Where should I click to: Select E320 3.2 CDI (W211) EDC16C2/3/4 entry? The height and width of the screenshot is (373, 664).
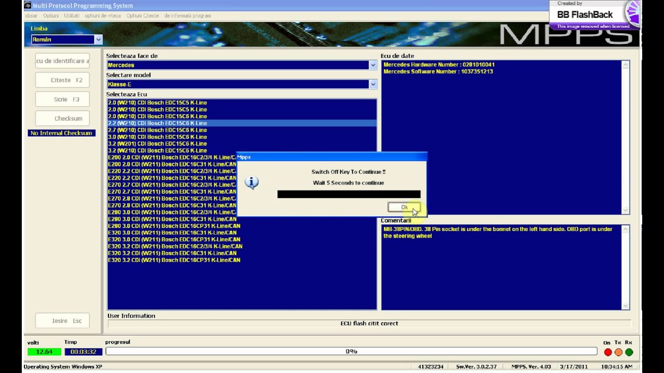[x=242, y=247]
